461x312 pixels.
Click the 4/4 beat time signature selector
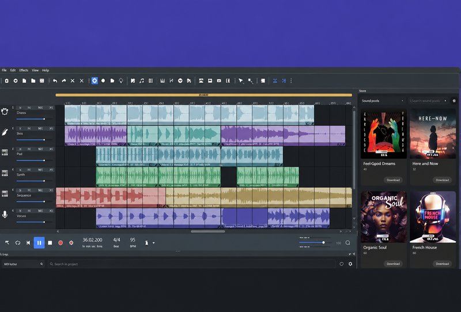116,243
